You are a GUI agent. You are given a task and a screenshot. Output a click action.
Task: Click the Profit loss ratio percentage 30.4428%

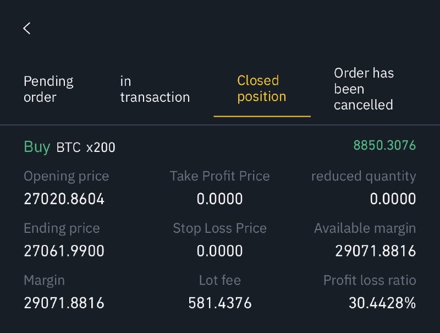coord(382,303)
